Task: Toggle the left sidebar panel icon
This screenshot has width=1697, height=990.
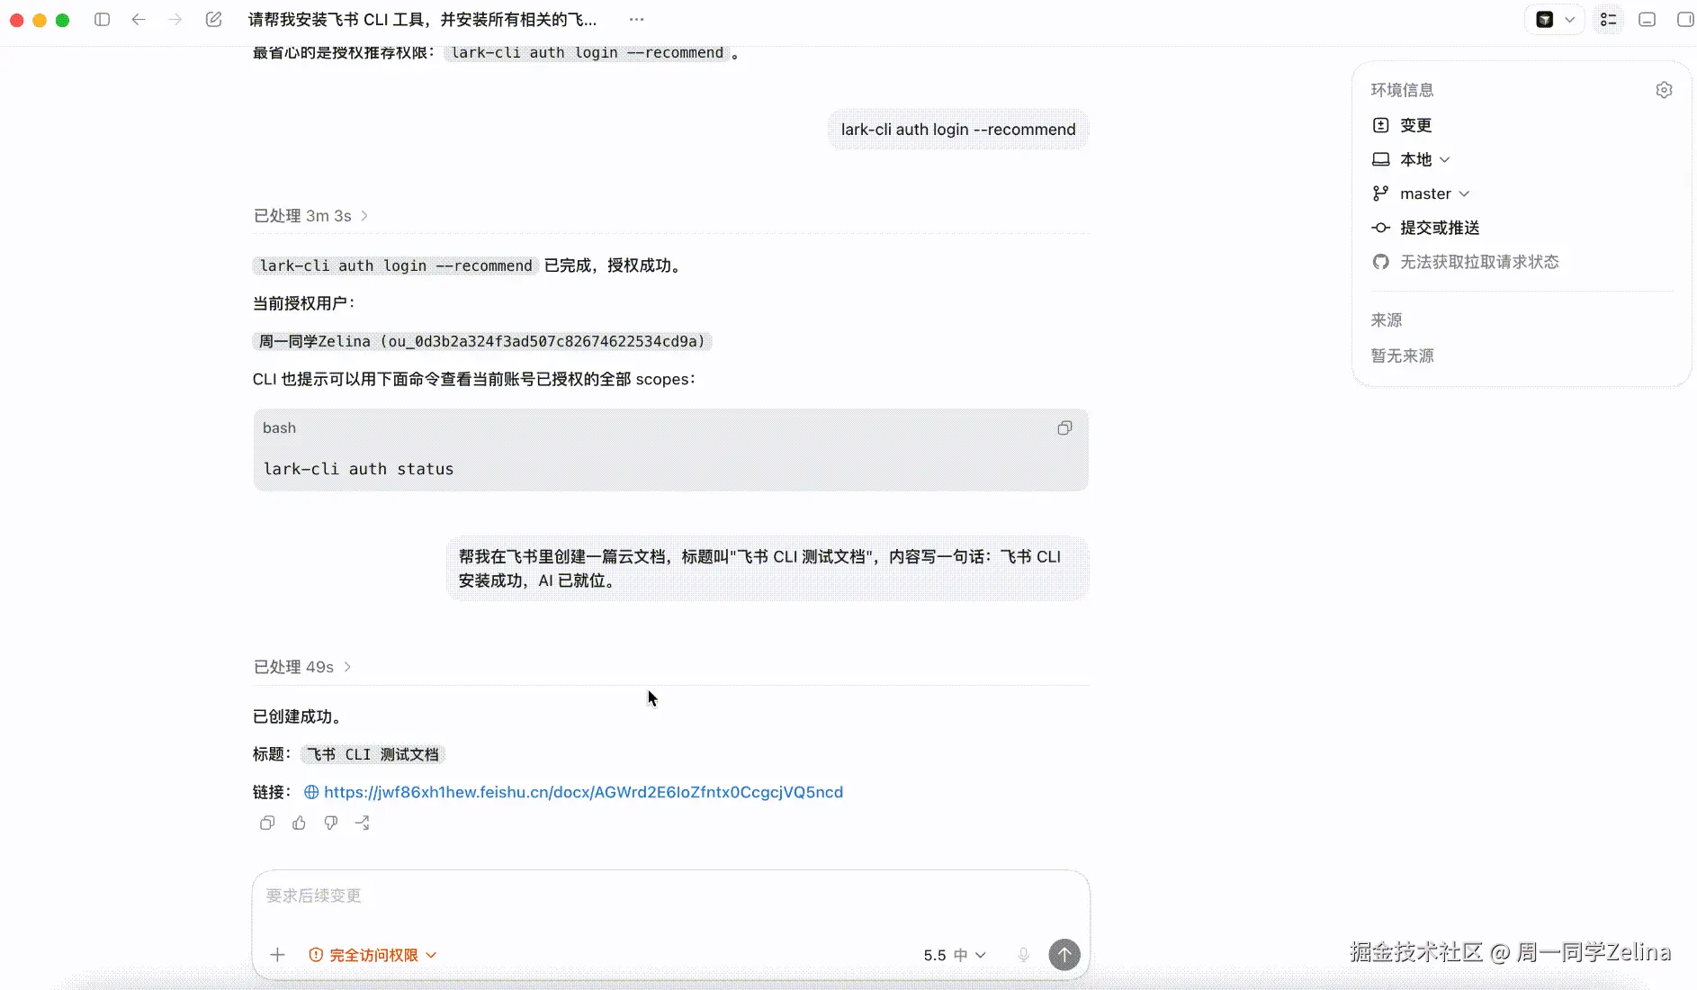Action: point(103,19)
